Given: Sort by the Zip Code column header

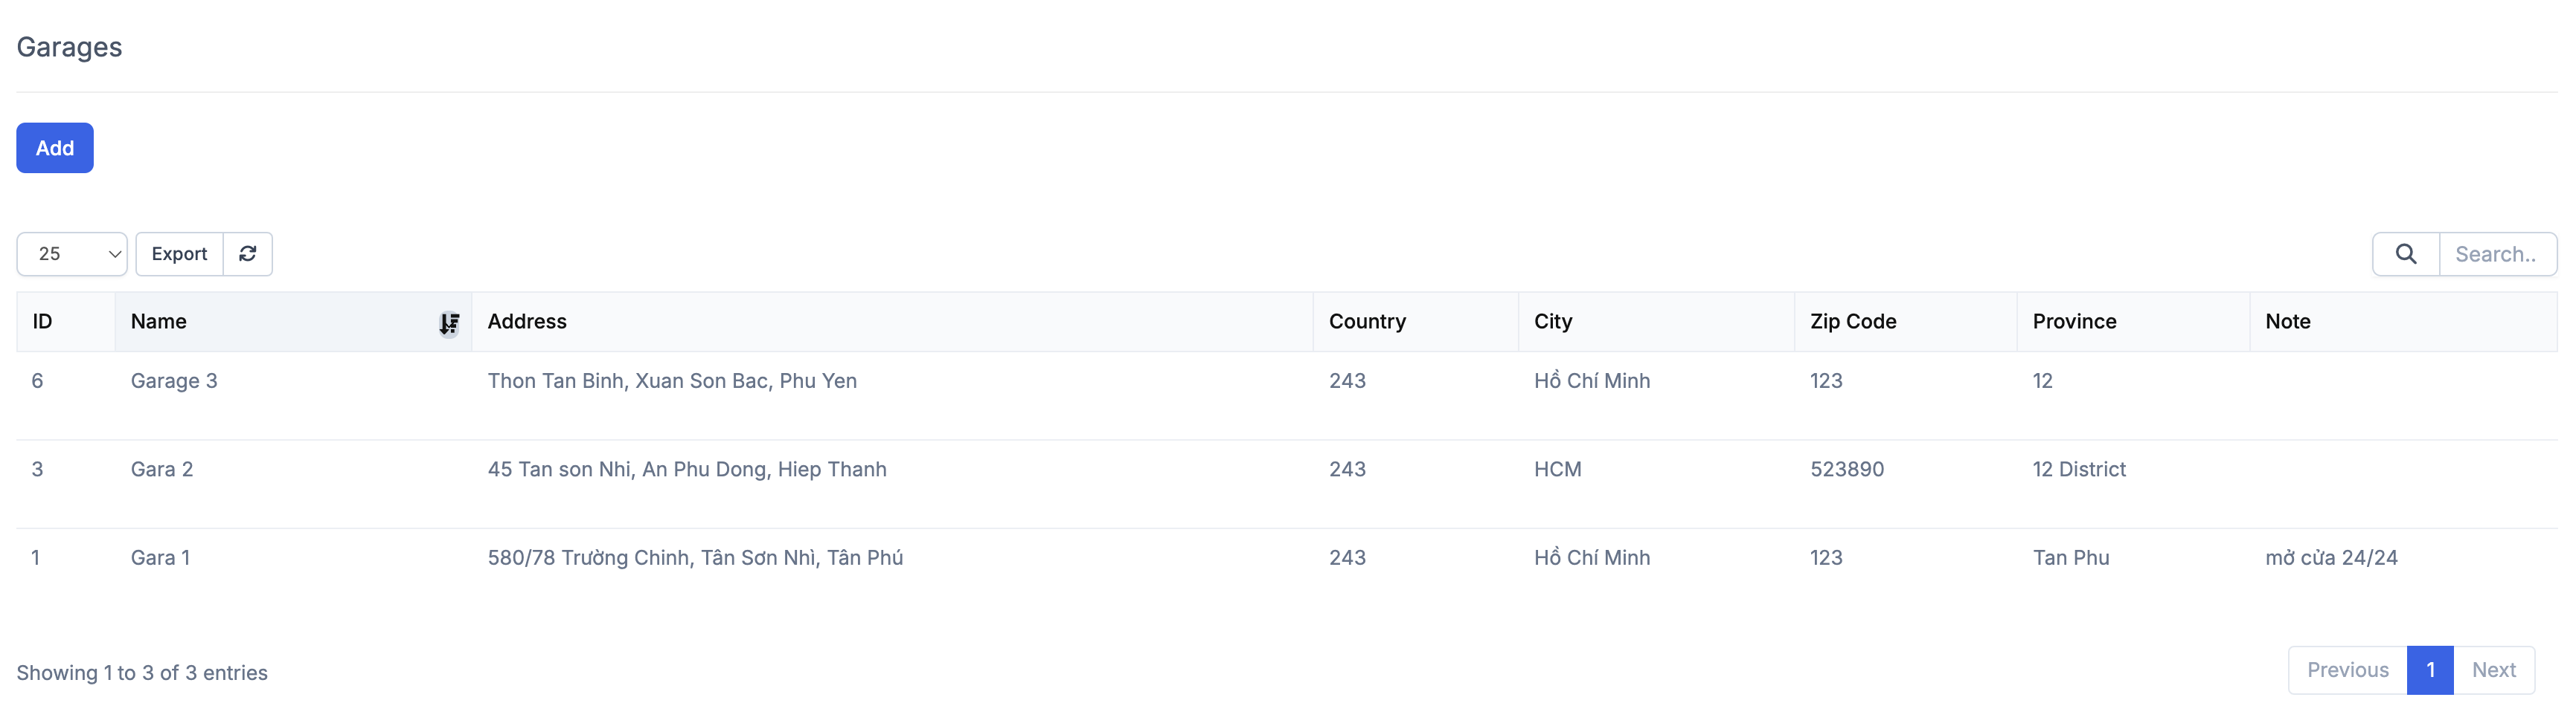Looking at the screenshot, I should pos(1853,322).
